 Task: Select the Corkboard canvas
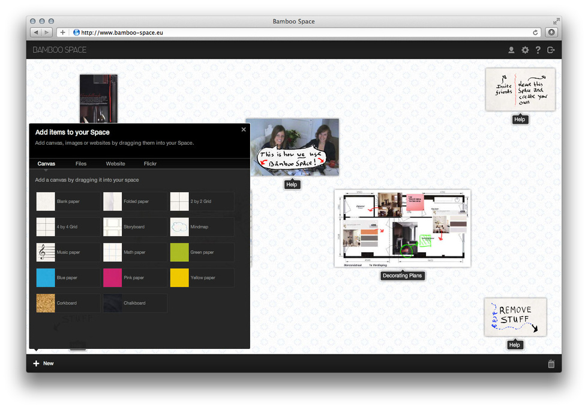pyautogui.click(x=68, y=303)
